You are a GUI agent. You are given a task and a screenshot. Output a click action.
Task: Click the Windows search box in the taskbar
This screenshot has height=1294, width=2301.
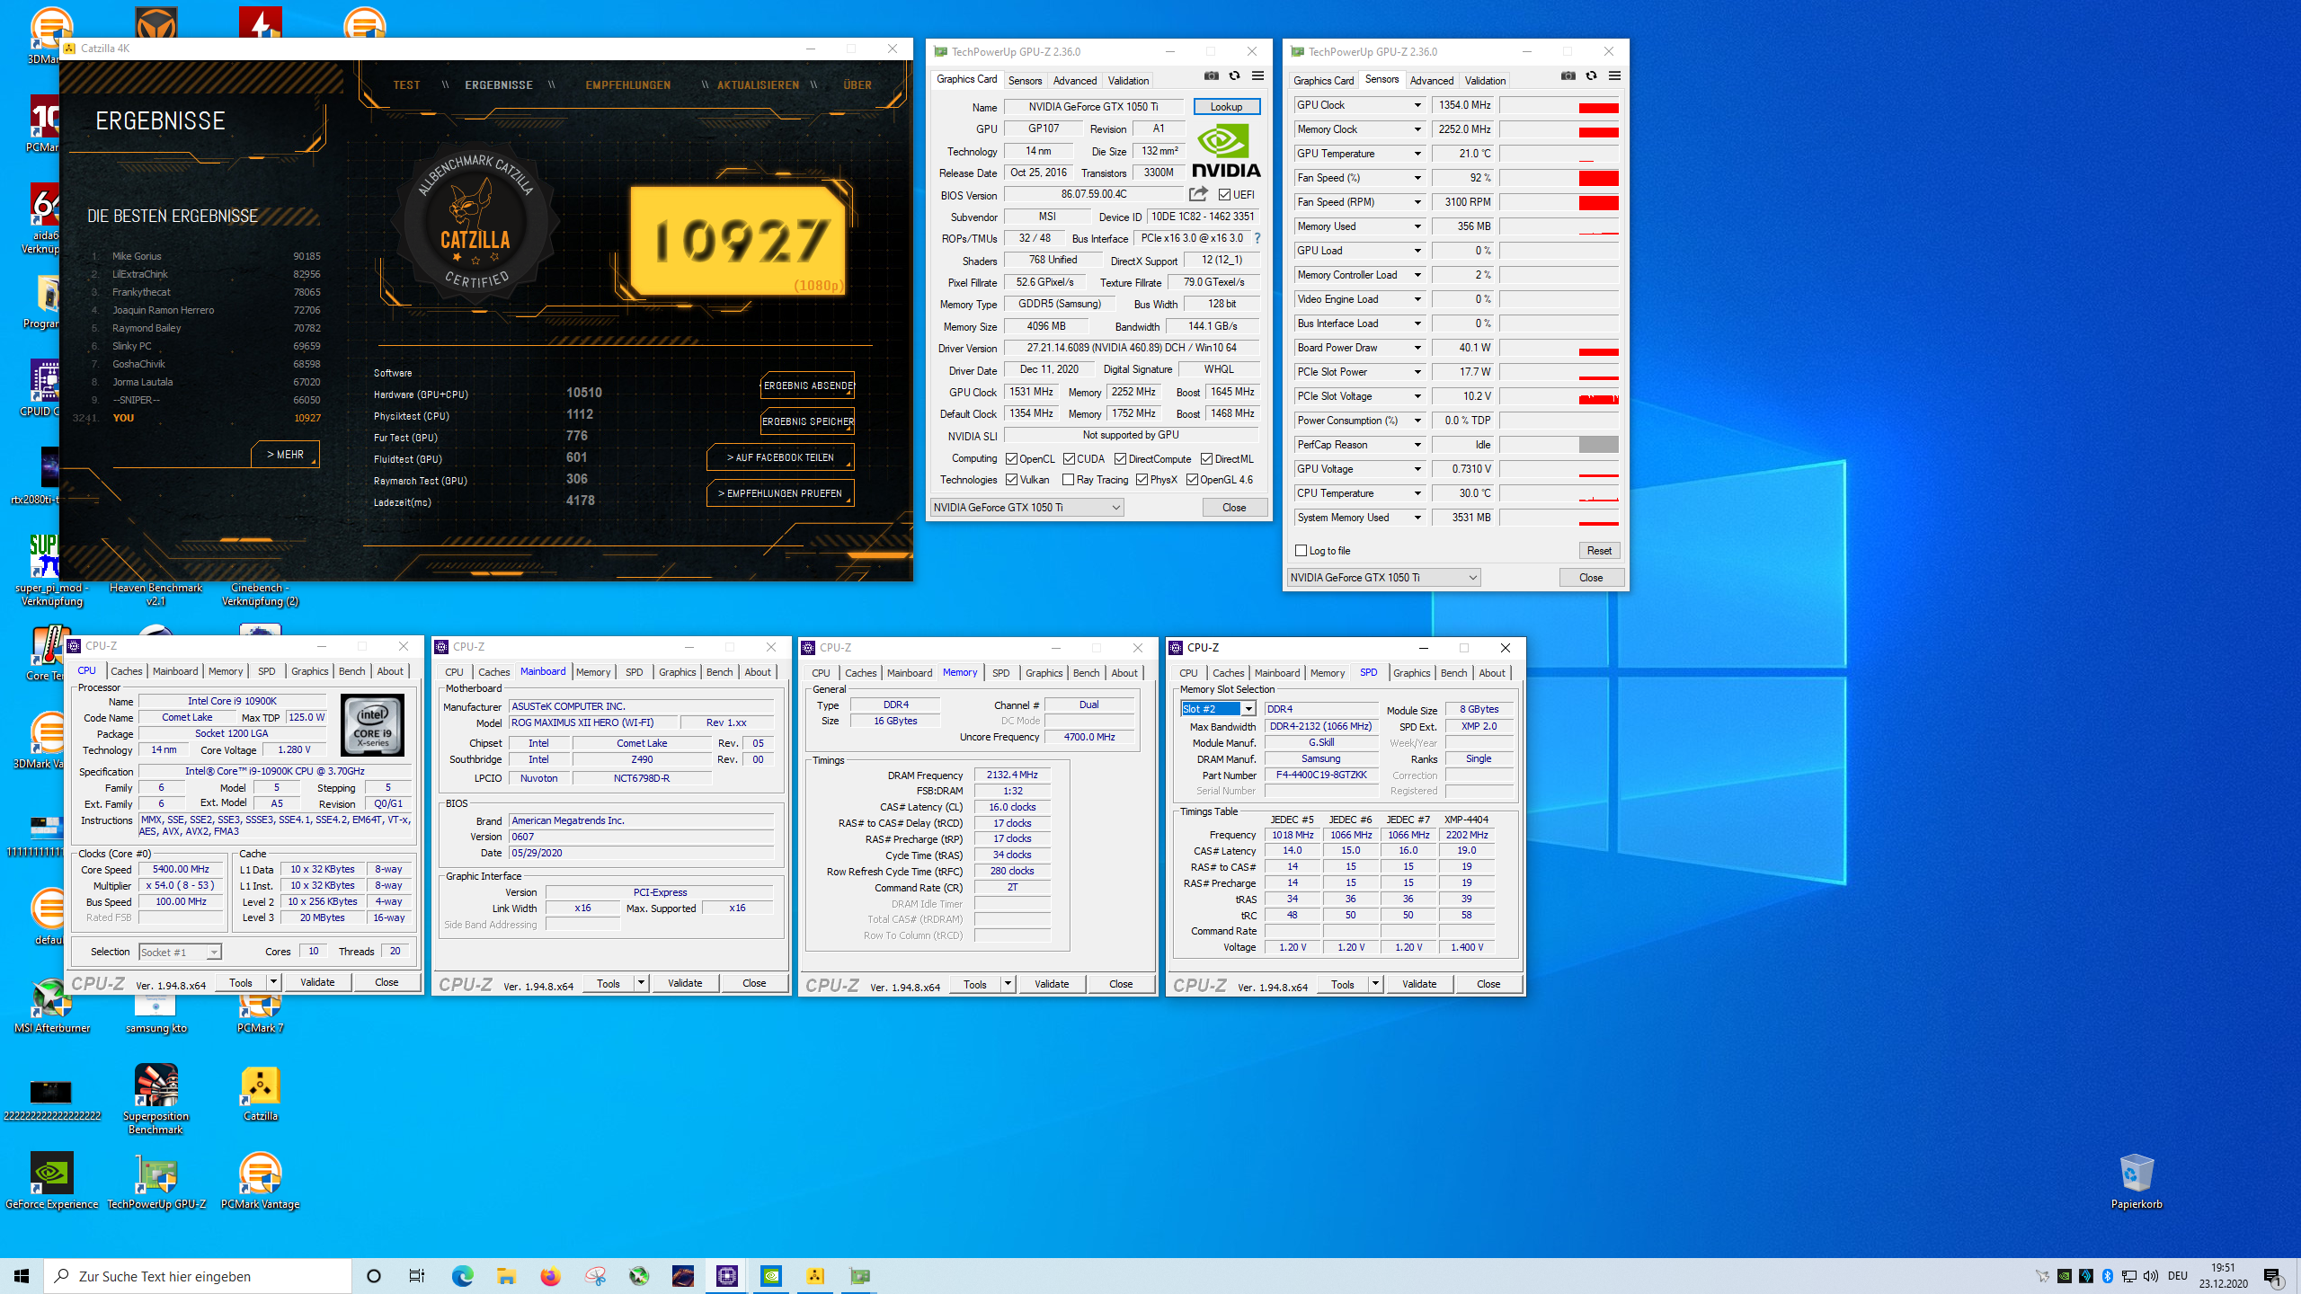(x=198, y=1276)
